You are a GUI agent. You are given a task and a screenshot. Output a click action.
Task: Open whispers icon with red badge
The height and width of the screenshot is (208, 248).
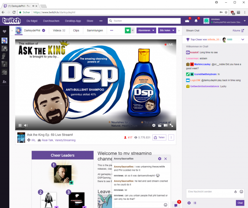(x=176, y=205)
